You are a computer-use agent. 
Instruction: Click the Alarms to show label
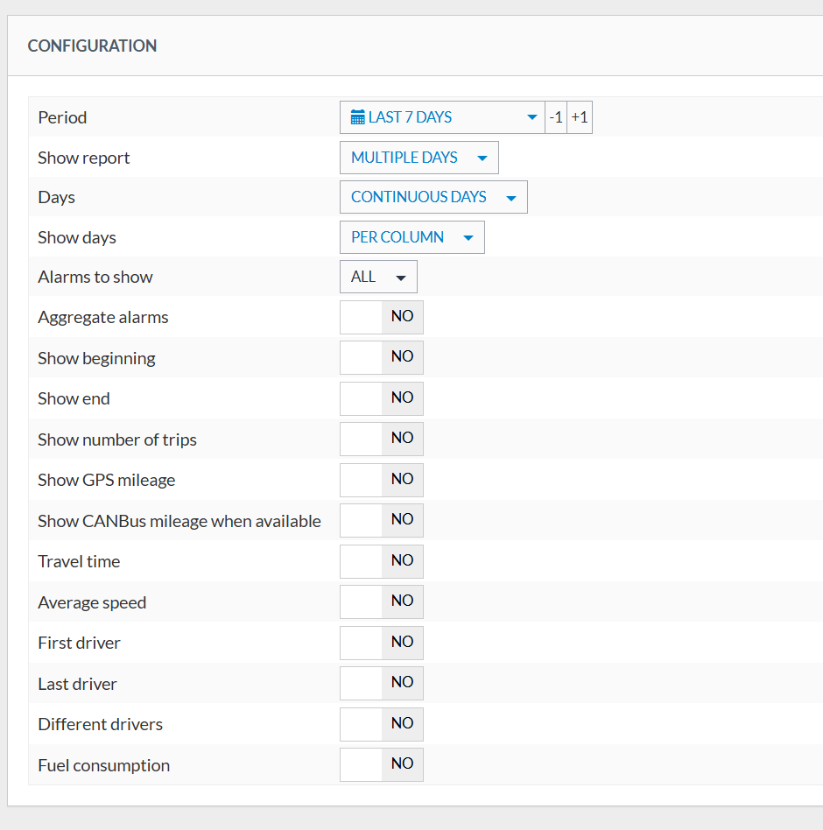pyautogui.click(x=95, y=277)
